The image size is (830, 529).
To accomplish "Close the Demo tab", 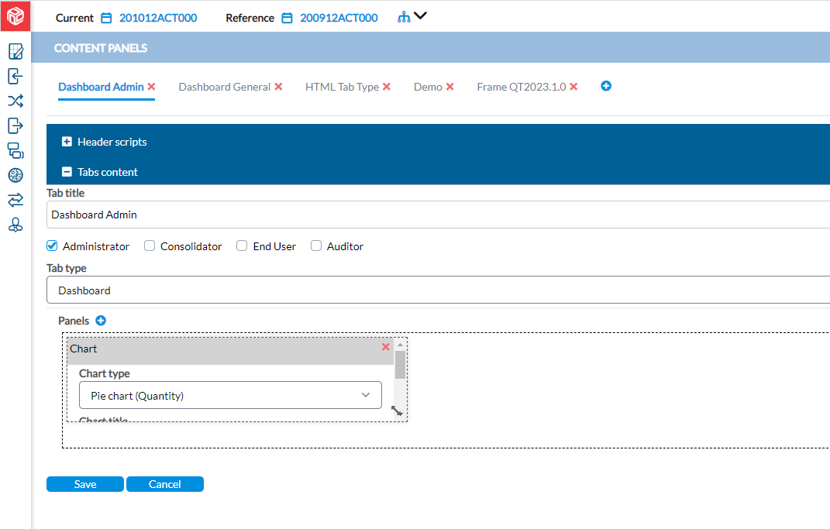I will pyautogui.click(x=450, y=86).
